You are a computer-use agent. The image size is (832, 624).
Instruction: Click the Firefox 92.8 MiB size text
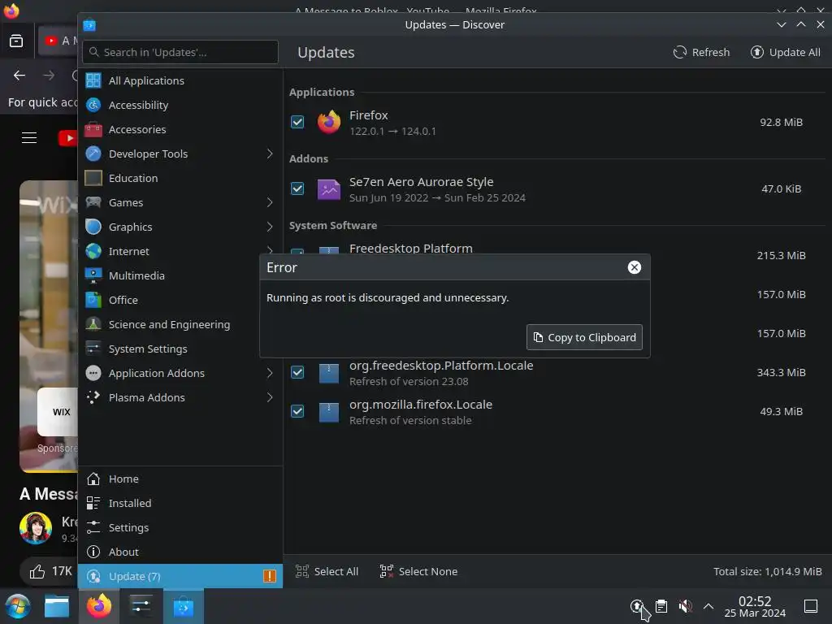tap(781, 122)
